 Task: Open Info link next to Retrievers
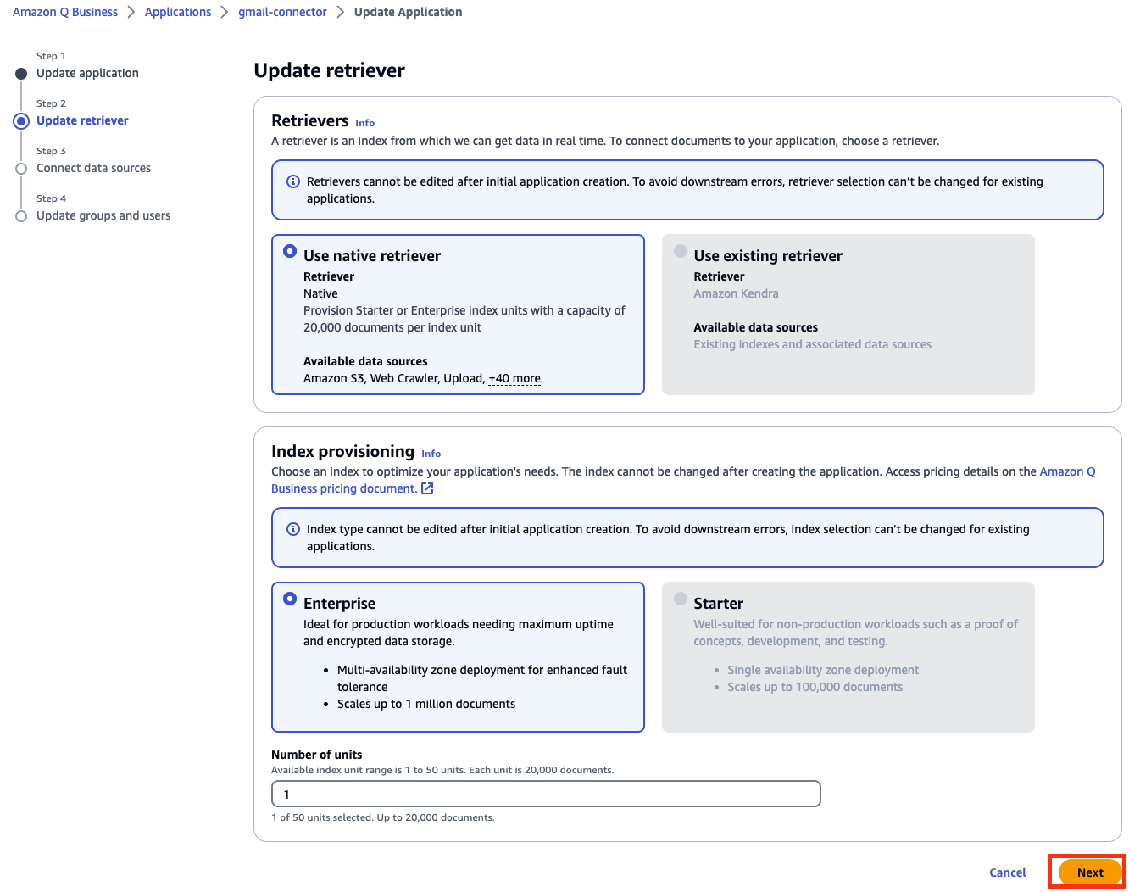[364, 123]
